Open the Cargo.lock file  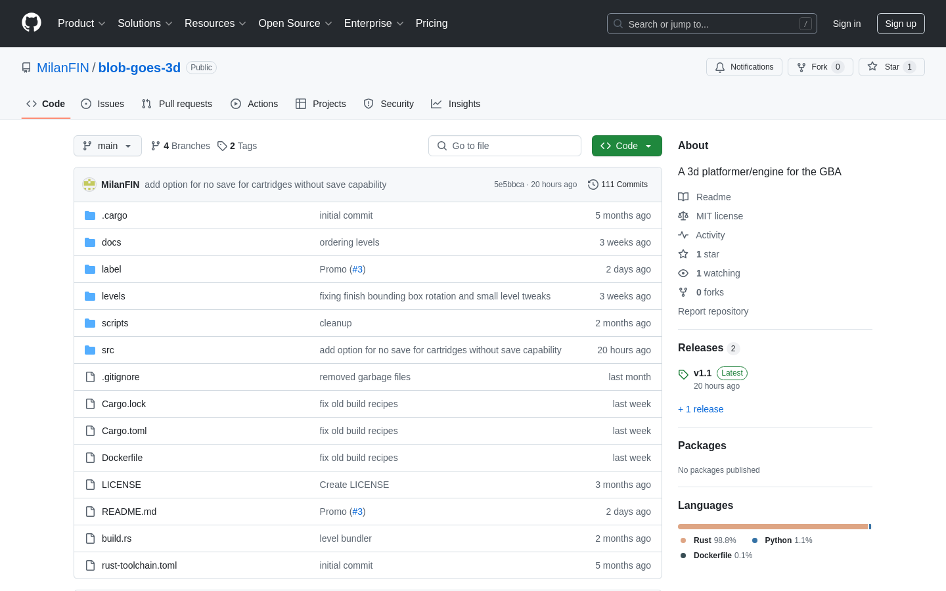tap(124, 404)
